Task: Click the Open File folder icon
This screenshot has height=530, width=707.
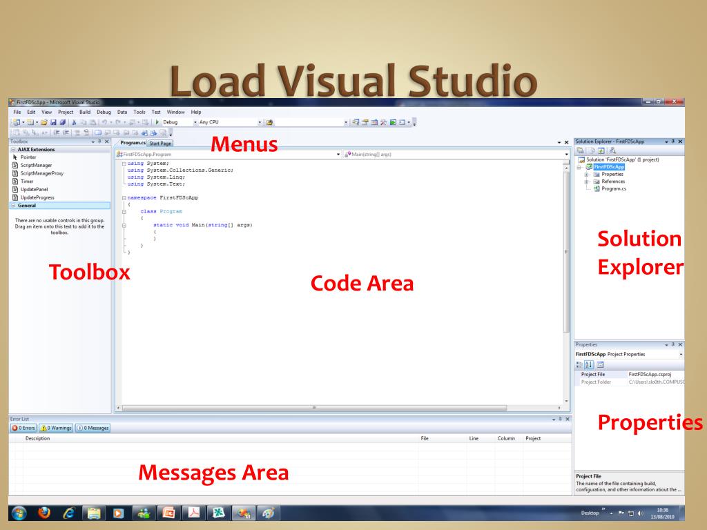Action: (x=44, y=122)
